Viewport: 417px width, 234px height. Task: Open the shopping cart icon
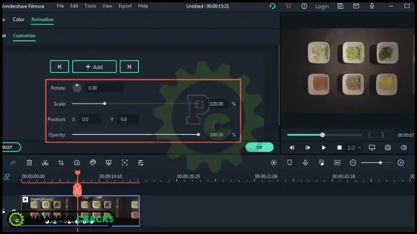pos(289,6)
